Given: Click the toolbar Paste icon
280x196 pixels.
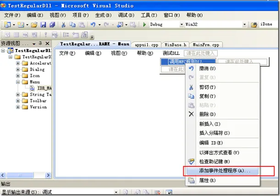Looking at the screenshot, I should [x=82, y=25].
